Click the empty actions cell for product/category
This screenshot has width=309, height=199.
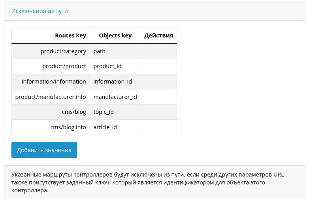click(x=158, y=51)
